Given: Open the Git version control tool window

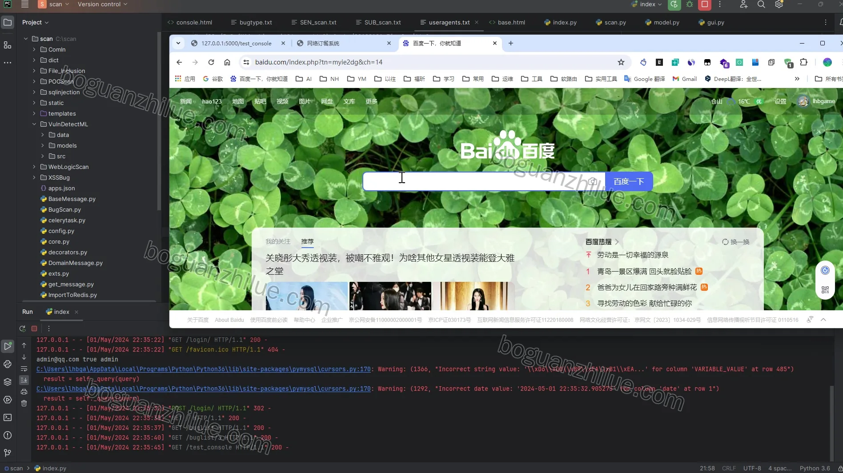Looking at the screenshot, I should pos(8,453).
